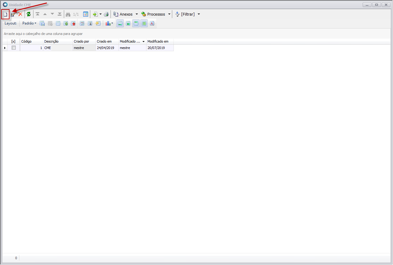The width and height of the screenshot is (393, 265).
Task: Click the row indicator arrow of CME row
Action: (5, 48)
